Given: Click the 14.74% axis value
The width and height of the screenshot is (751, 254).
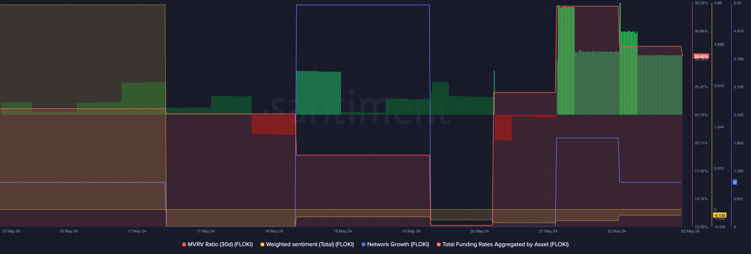Looking at the screenshot, I should coord(701,199).
